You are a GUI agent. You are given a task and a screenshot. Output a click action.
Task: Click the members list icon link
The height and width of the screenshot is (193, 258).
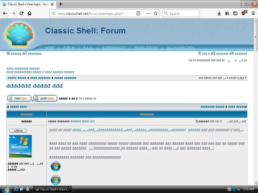232,53
